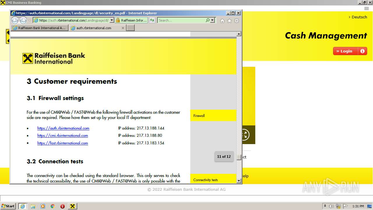Image resolution: width=373 pixels, height=210 pixels.
Task: Switch to auth.rbinternational.com tab
Action: [x=94, y=28]
